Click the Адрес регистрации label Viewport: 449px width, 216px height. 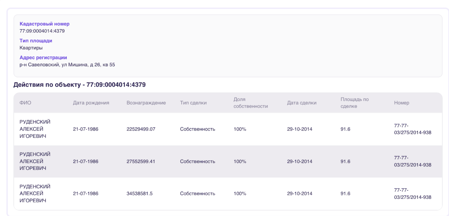tap(43, 58)
